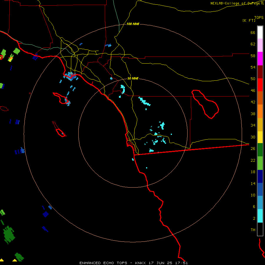
Task: Select the cyan 10 kft legend swatch
Action: point(260,216)
